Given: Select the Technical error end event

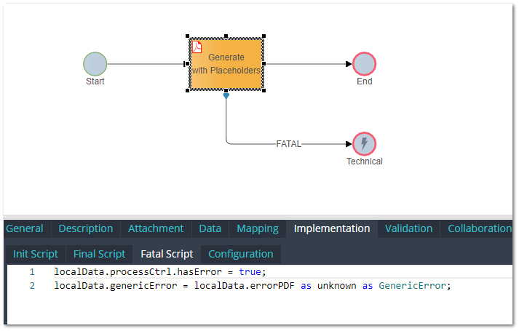Looking at the screenshot, I should pos(364,144).
